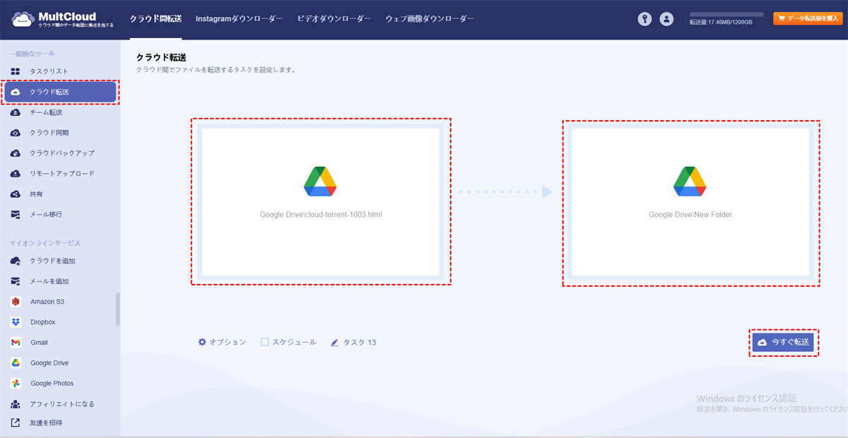Click the クラウドを追加 icon

[16, 261]
